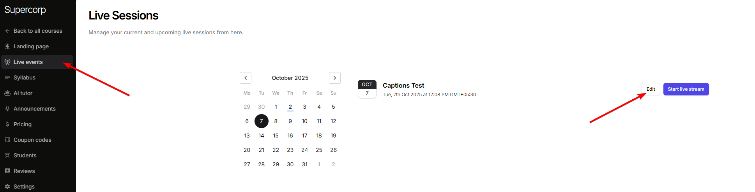
Task: Click the Live events broadcast icon
Action: click(x=7, y=62)
